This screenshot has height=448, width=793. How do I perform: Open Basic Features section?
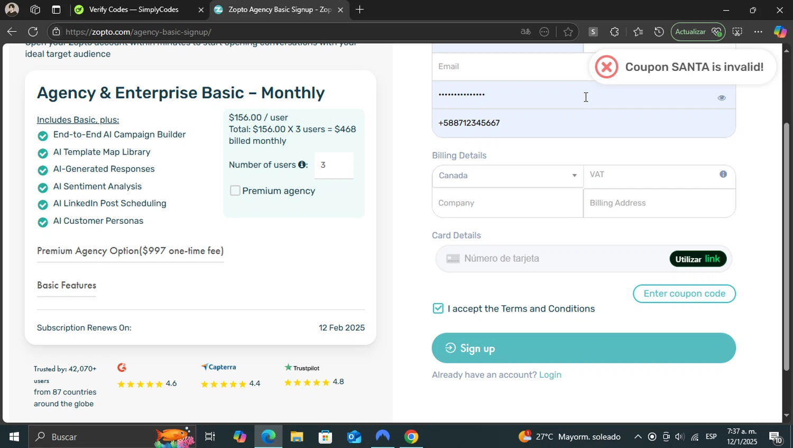pyautogui.click(x=67, y=285)
